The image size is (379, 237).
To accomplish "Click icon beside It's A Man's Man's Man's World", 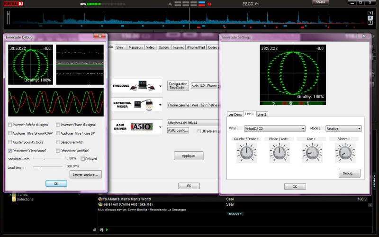I will [x=100, y=199].
